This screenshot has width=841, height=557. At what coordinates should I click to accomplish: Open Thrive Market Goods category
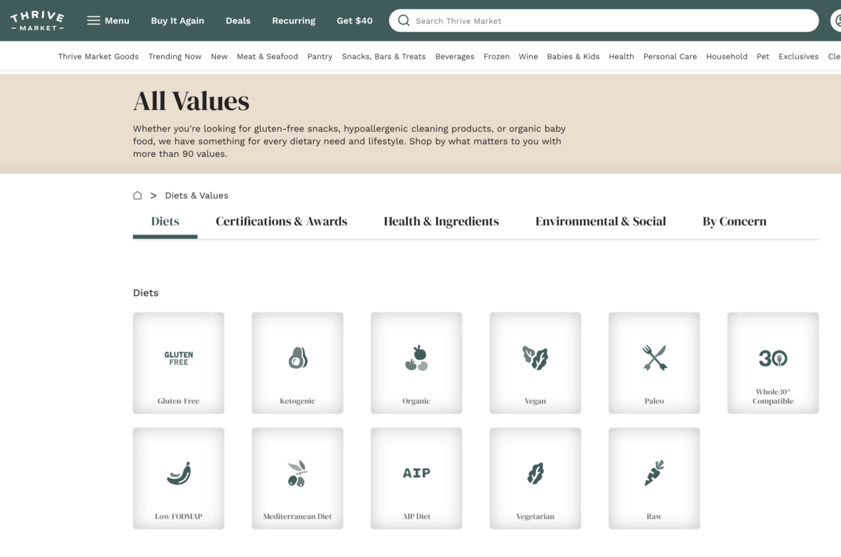tap(98, 57)
